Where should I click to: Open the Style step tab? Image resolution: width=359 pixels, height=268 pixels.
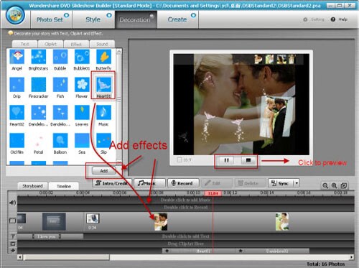93,19
